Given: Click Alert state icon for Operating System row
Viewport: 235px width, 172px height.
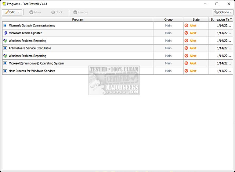Looking at the screenshot, I should [x=186, y=63].
